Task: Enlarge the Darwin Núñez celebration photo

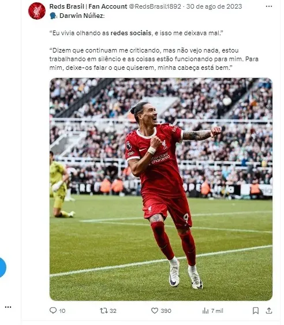Action: [161, 189]
